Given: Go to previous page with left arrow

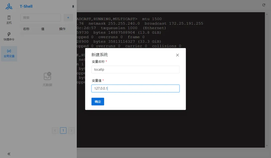Looking at the screenshot, I should [x=55, y=130].
